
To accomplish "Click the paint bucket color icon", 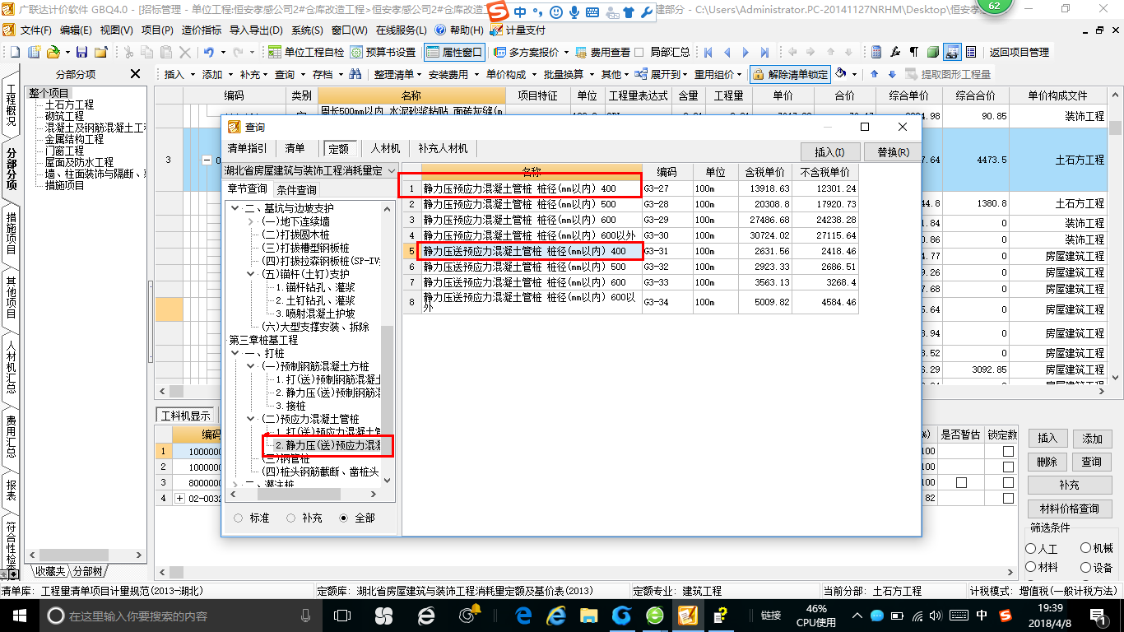I will point(841,74).
